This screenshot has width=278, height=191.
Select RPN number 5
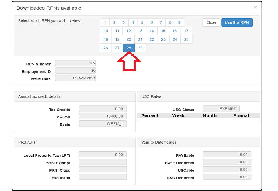point(142,22)
